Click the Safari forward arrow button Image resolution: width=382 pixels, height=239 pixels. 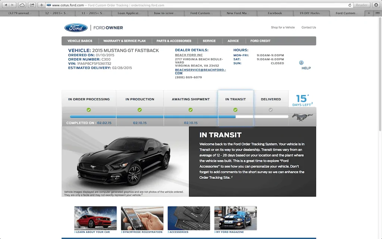coord(12,5)
